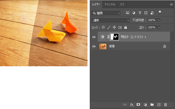Click the 塗り fill percentage field
Viewport: 175px width, 109px height.
pos(152,27)
